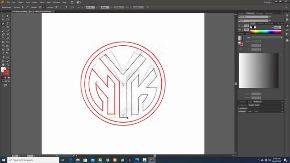Click the vertical scrollbar down arrow
This screenshot has height=163, width=290.
click(x=236, y=153)
